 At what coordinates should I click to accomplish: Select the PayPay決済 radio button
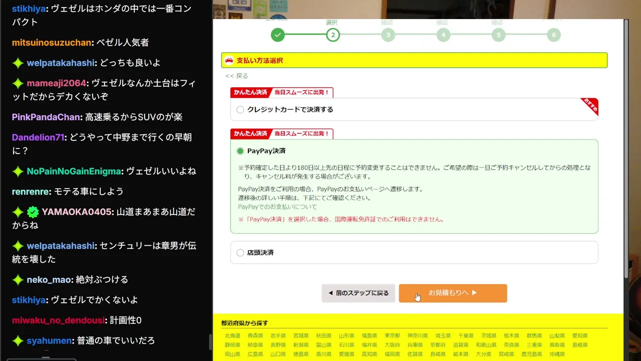pos(240,151)
